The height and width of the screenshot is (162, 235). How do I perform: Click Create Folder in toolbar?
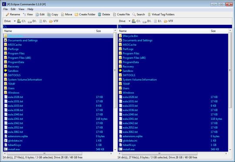[x=85, y=14]
